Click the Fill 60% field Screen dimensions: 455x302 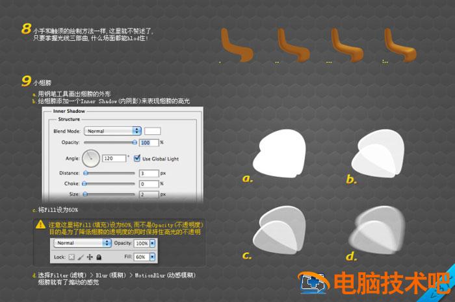point(142,257)
